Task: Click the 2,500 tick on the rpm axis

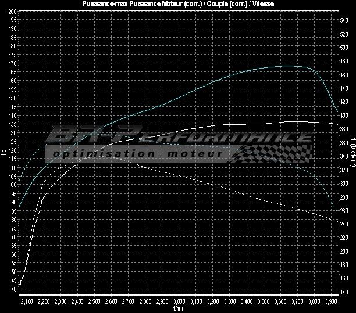Action: (x=94, y=302)
